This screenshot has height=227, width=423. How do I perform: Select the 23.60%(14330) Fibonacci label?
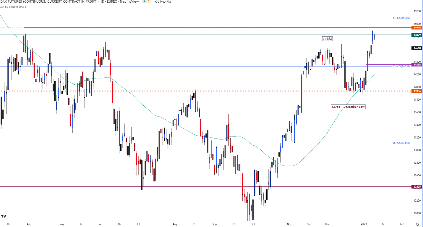coord(401,66)
